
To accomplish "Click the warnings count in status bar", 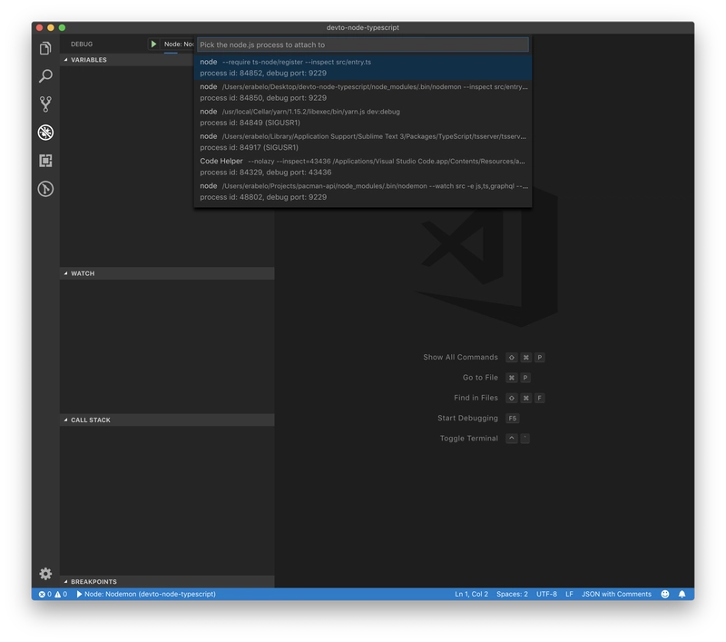I will pyautogui.click(x=61, y=594).
